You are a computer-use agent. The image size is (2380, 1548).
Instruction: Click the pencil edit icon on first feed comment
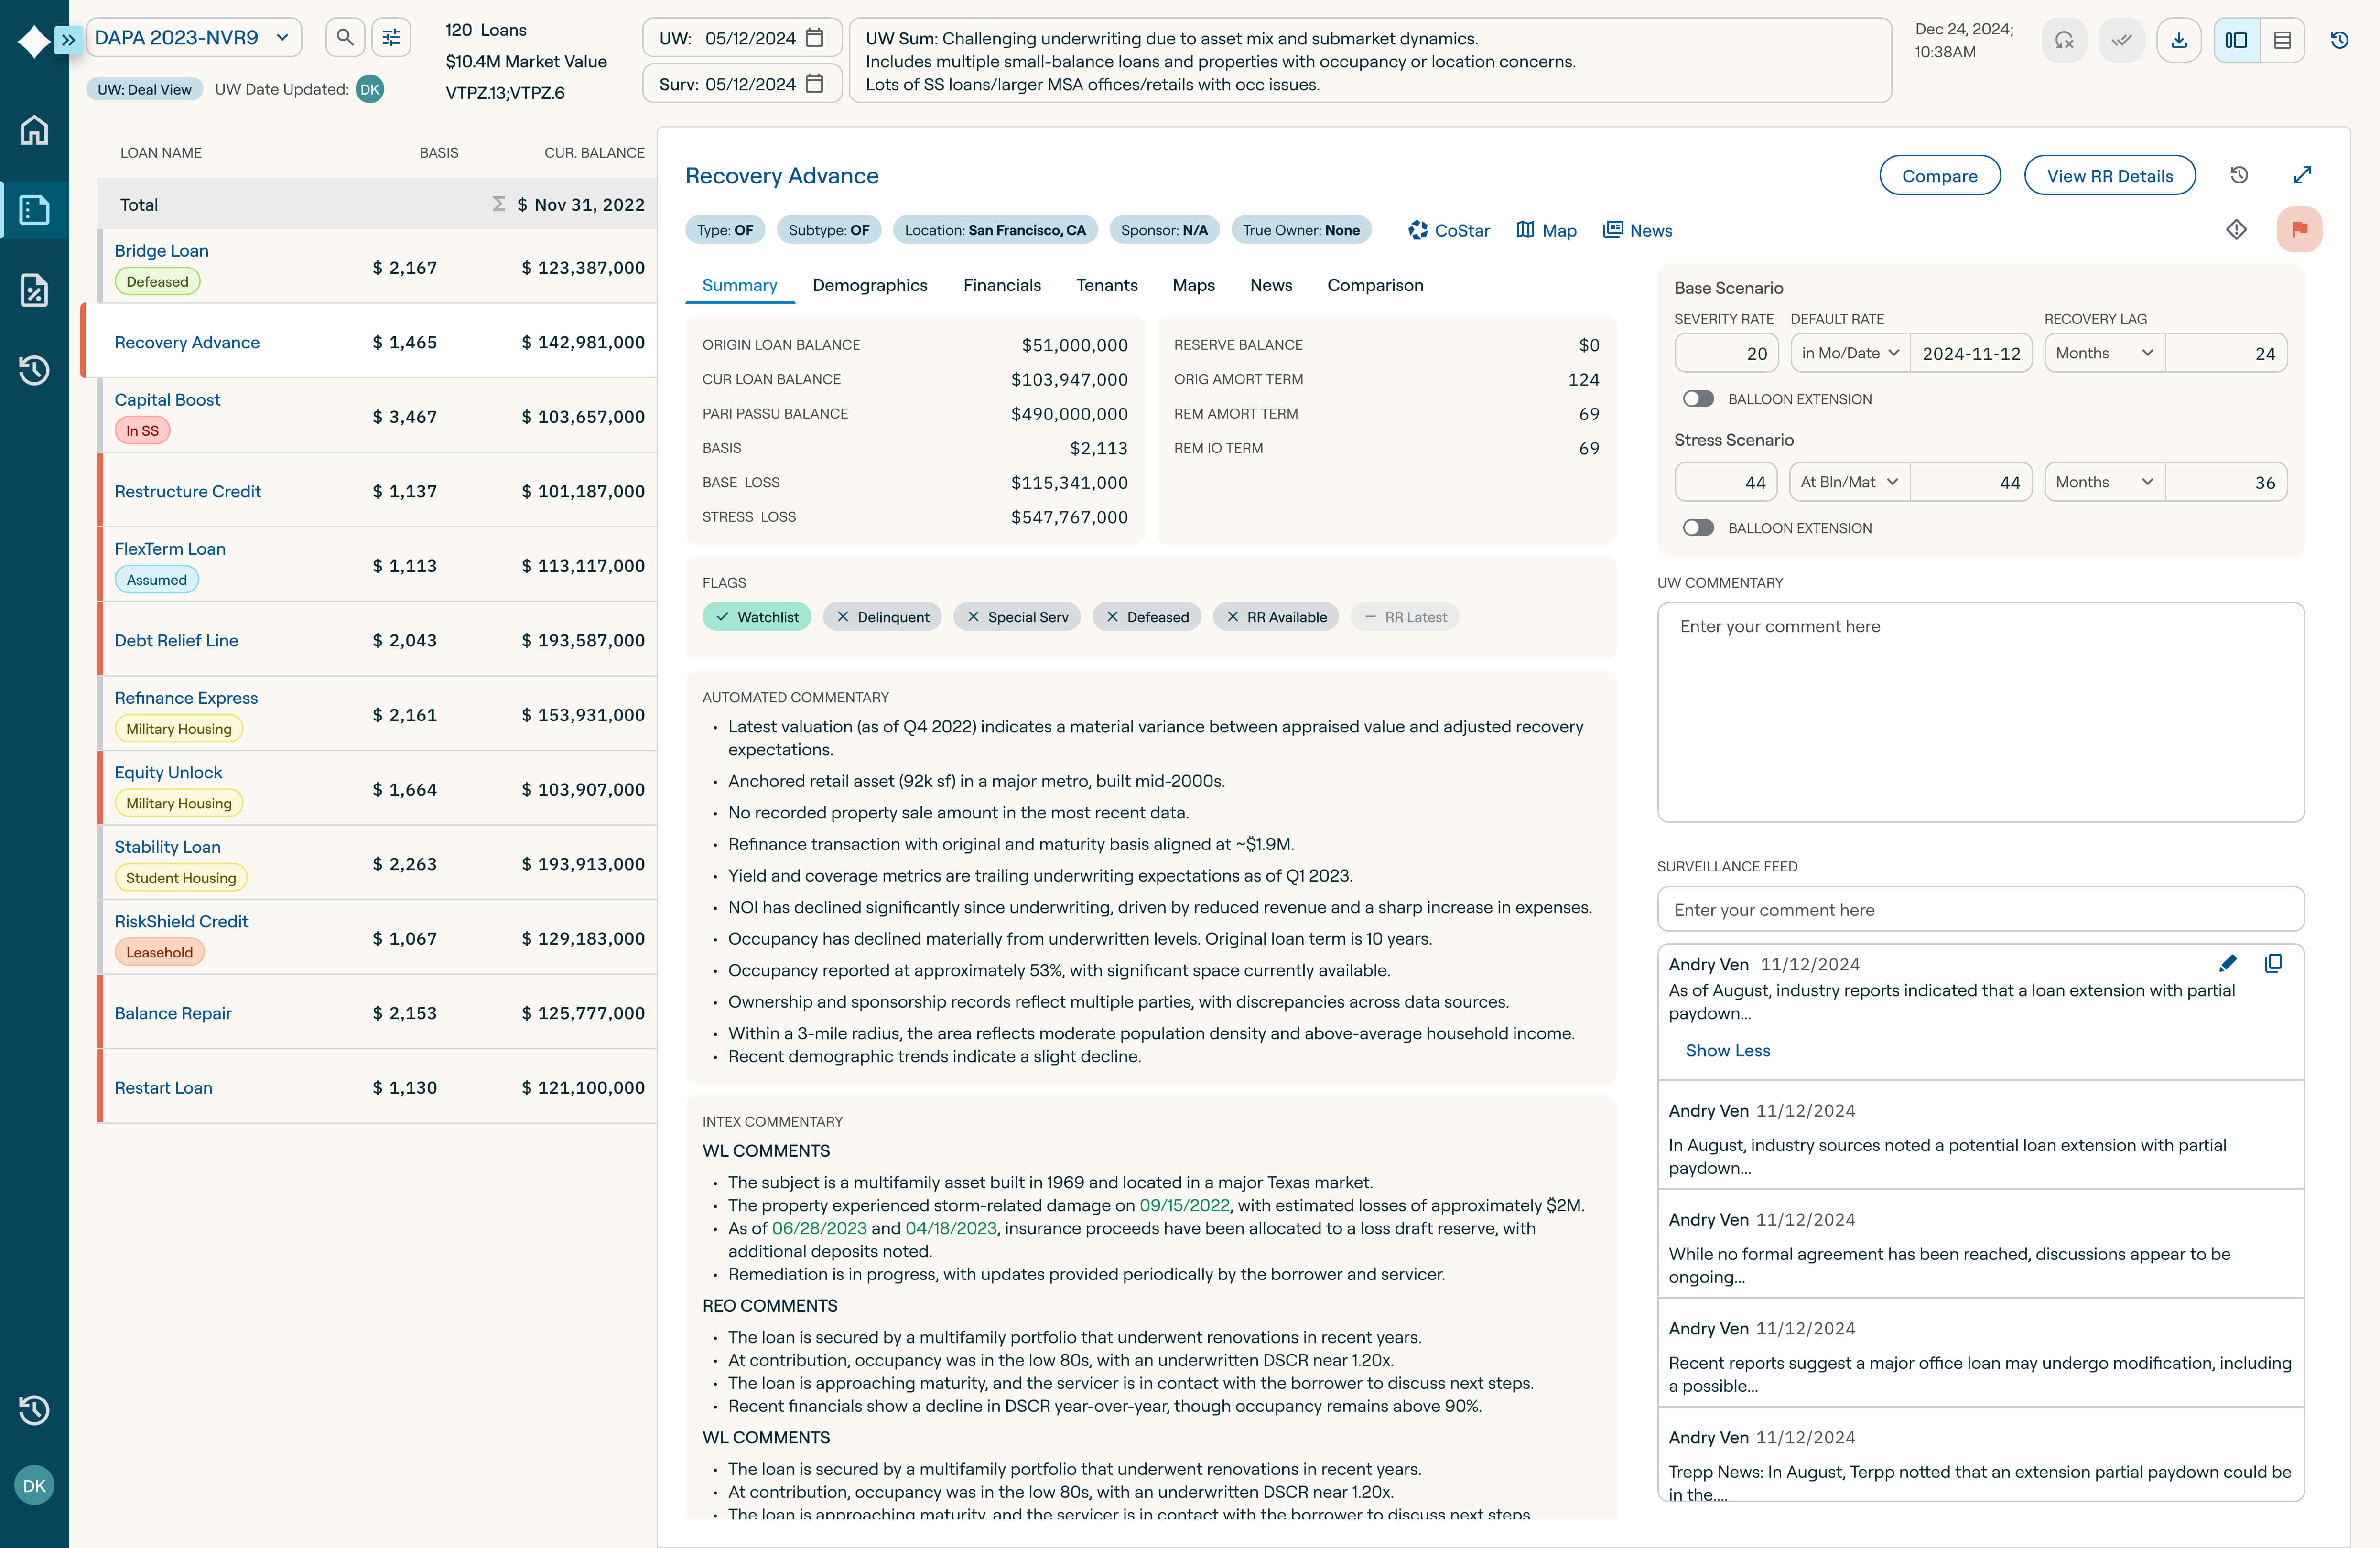tap(2228, 963)
